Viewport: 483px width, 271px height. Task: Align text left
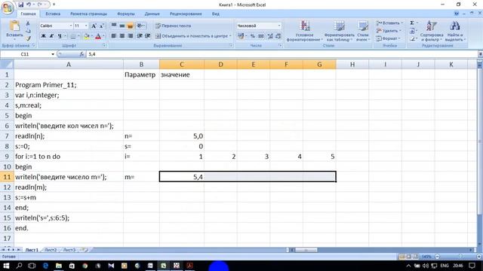tap(114, 36)
